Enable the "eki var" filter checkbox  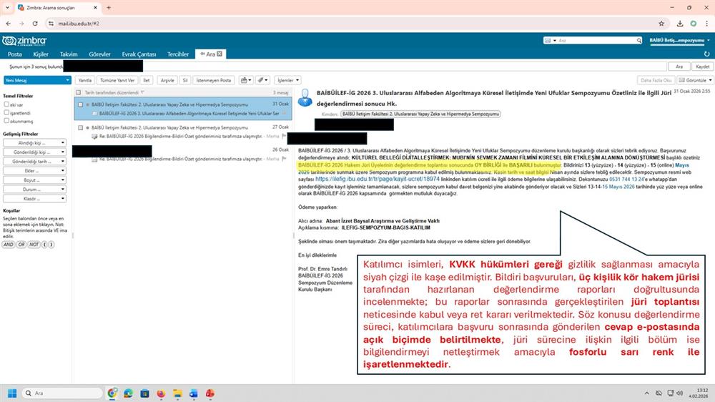[x=6, y=104]
